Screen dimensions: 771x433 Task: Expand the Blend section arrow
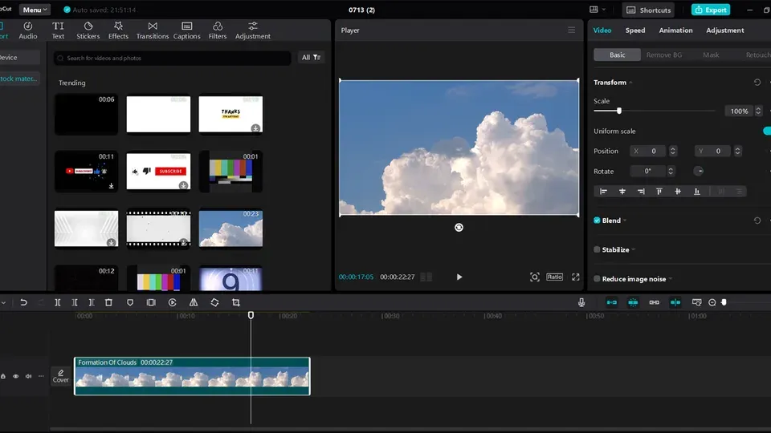coord(625,221)
